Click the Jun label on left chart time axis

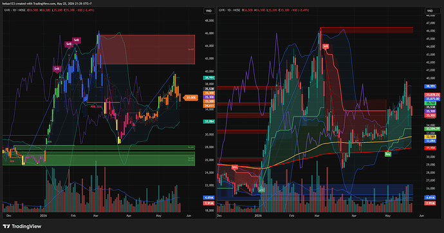[x=189, y=216]
